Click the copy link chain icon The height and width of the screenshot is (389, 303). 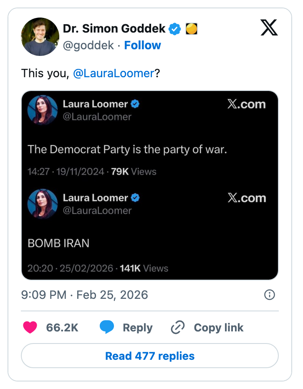[x=178, y=328]
